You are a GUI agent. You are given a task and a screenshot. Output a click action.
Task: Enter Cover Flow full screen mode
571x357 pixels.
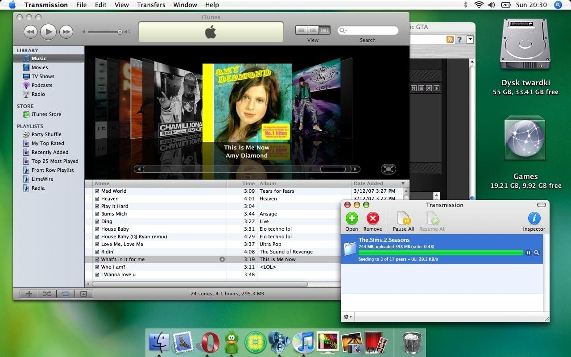389,169
